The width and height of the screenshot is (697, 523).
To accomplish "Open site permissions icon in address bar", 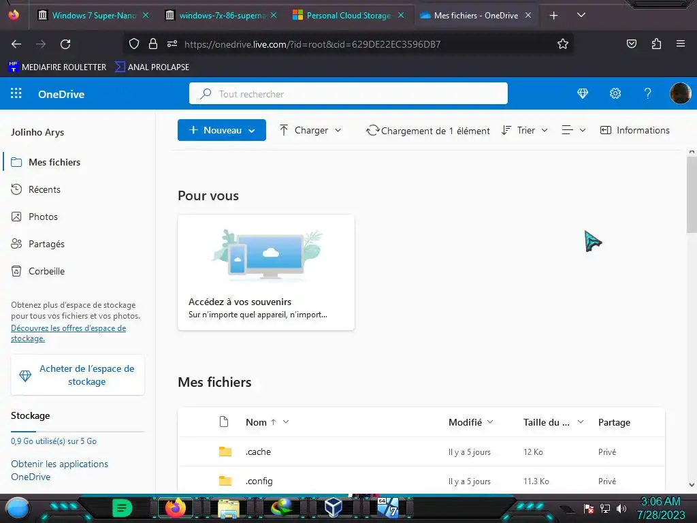I will (172, 44).
